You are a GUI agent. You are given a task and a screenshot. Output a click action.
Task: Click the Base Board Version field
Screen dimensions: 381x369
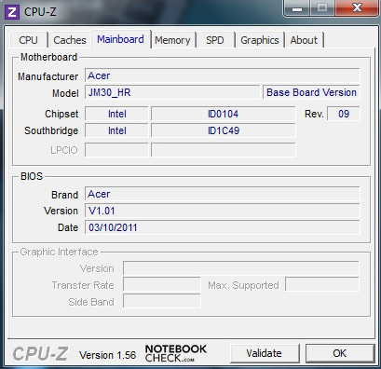click(x=311, y=92)
